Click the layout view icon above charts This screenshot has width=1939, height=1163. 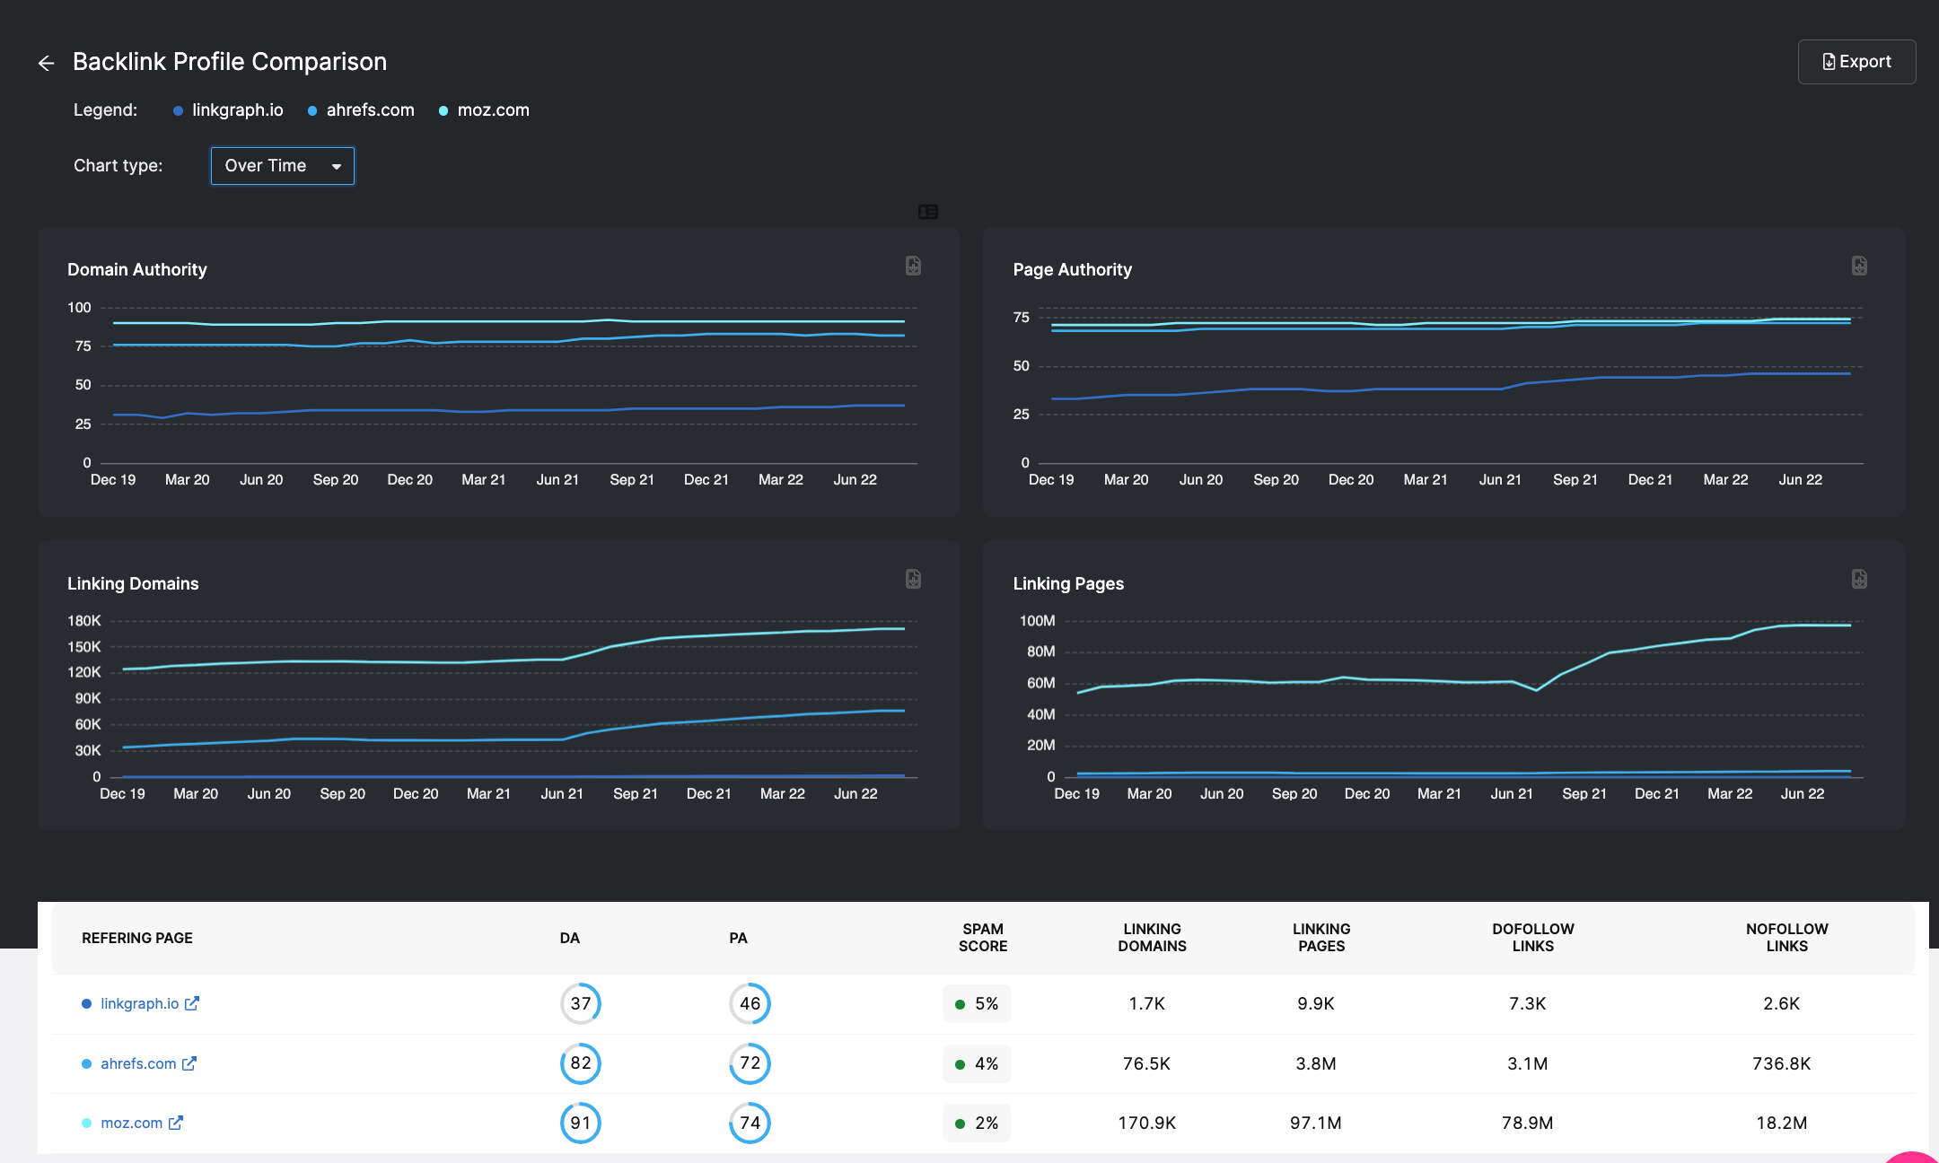tap(928, 212)
